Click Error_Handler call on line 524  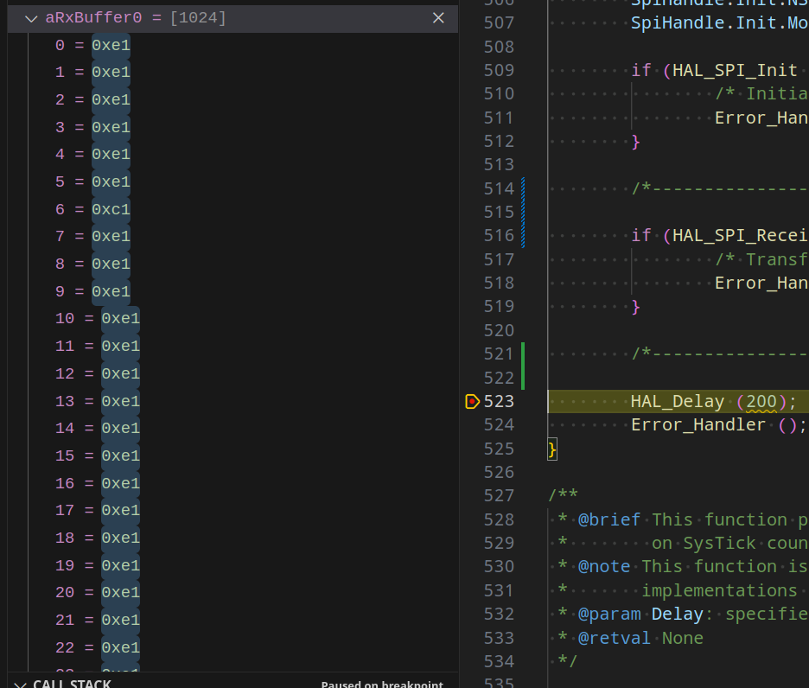pyautogui.click(x=698, y=424)
